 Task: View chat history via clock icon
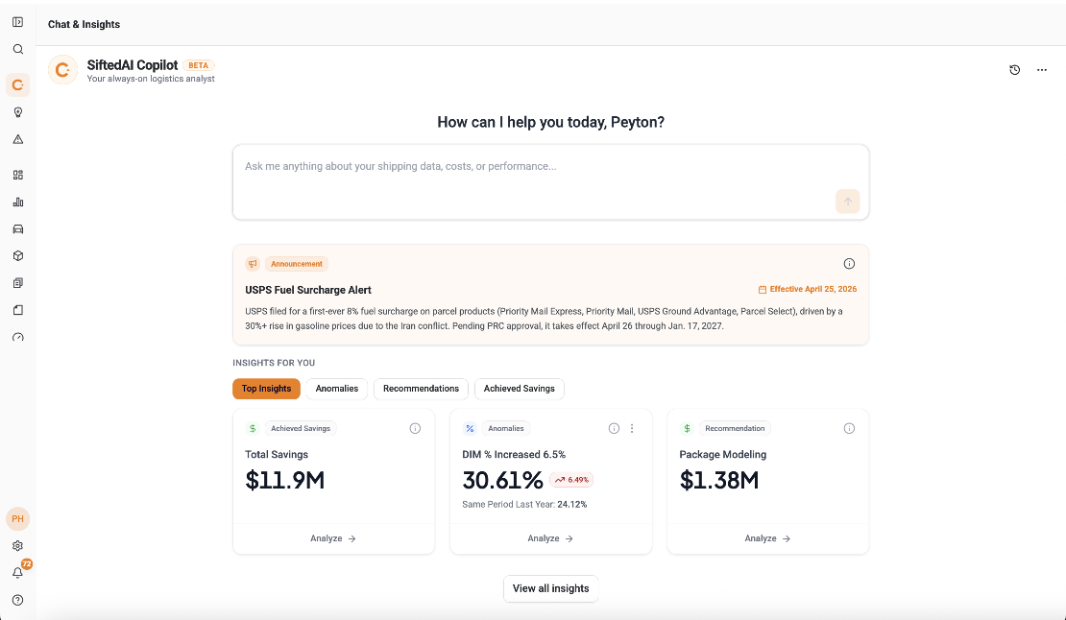pyautogui.click(x=1014, y=70)
